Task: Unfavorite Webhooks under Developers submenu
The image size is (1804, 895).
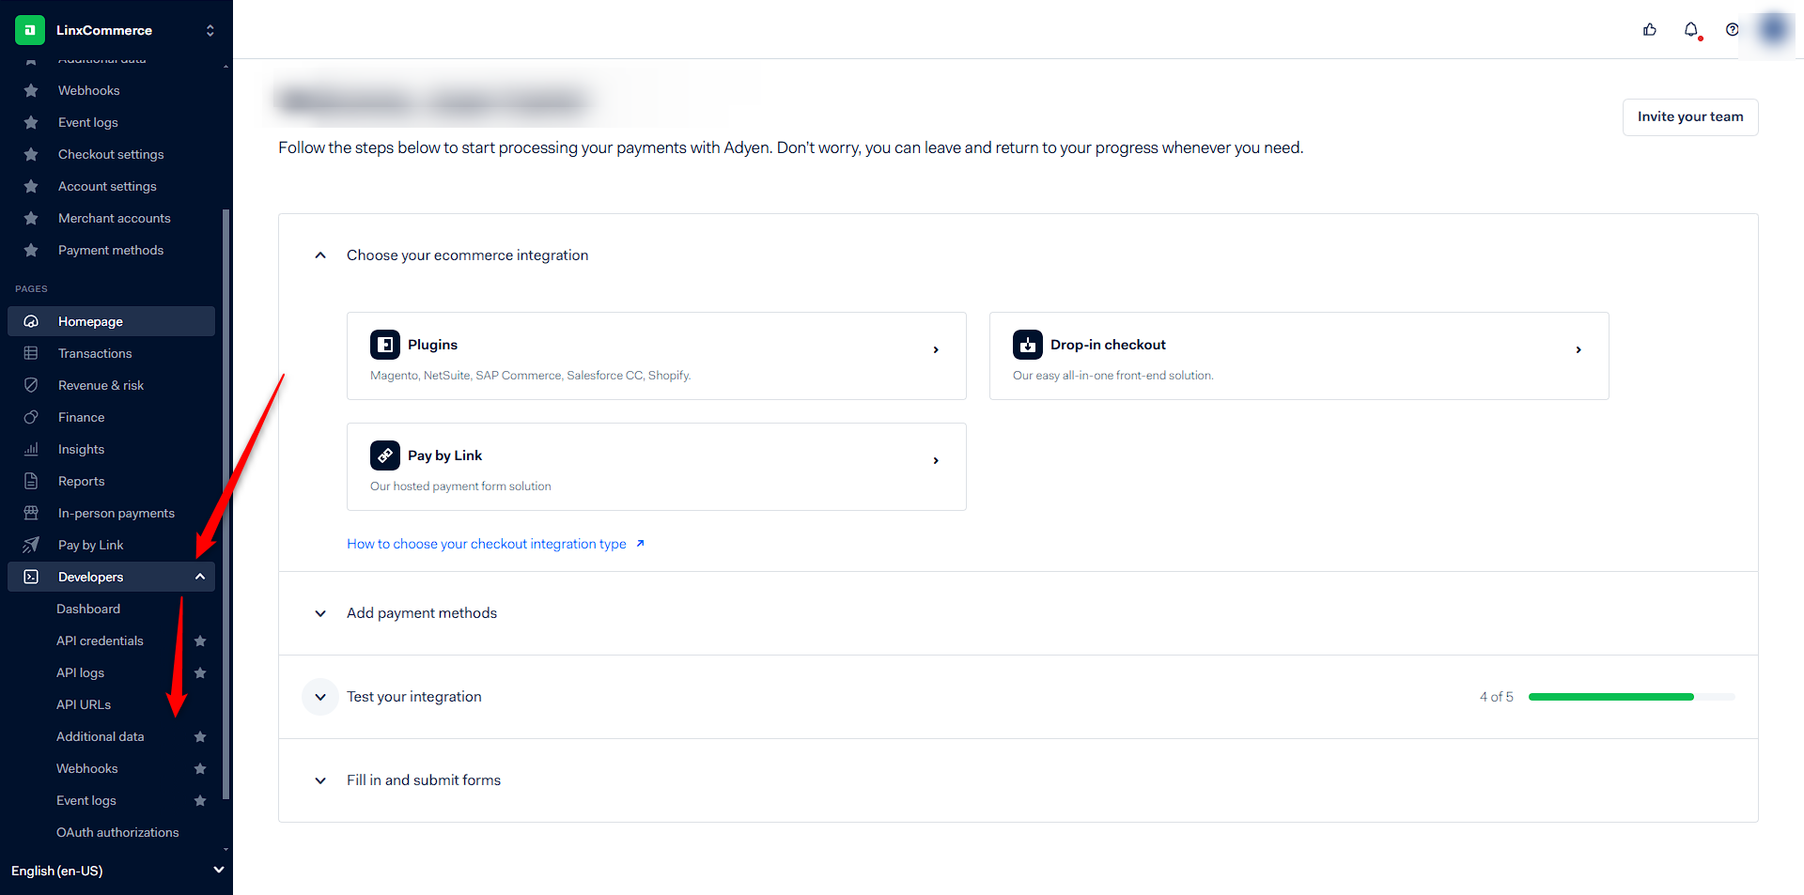Action: tap(200, 768)
